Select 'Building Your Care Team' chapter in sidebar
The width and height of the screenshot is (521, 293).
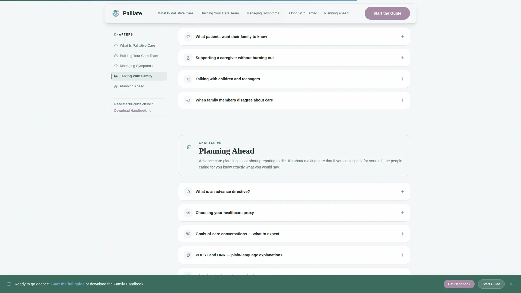[x=139, y=56]
